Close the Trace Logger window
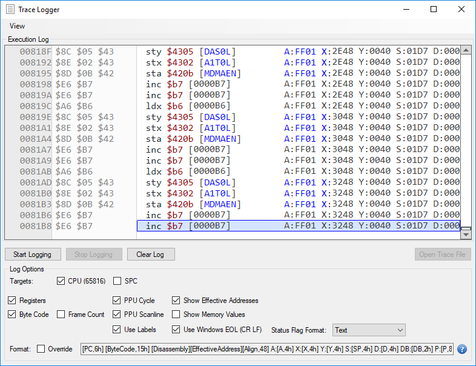The image size is (476, 366). pos(461,10)
